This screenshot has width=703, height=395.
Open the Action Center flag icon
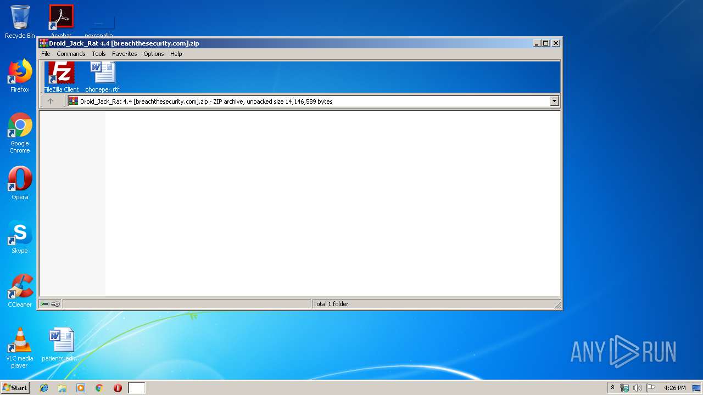pyautogui.click(x=651, y=388)
